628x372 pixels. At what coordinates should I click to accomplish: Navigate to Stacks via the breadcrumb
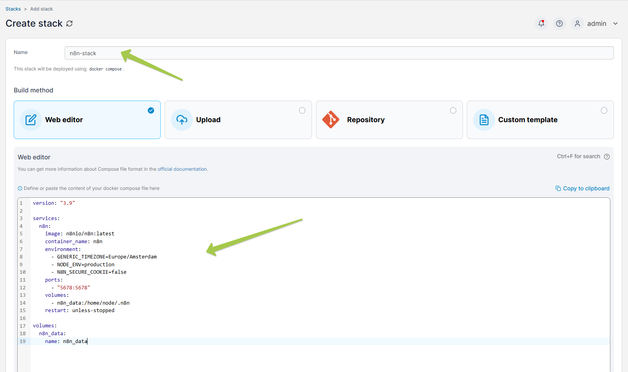(13, 9)
